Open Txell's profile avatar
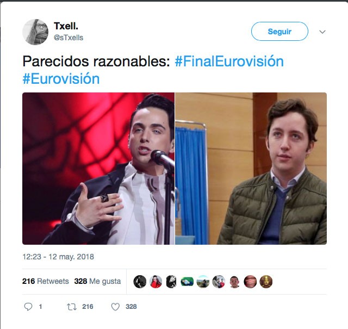 35,32
